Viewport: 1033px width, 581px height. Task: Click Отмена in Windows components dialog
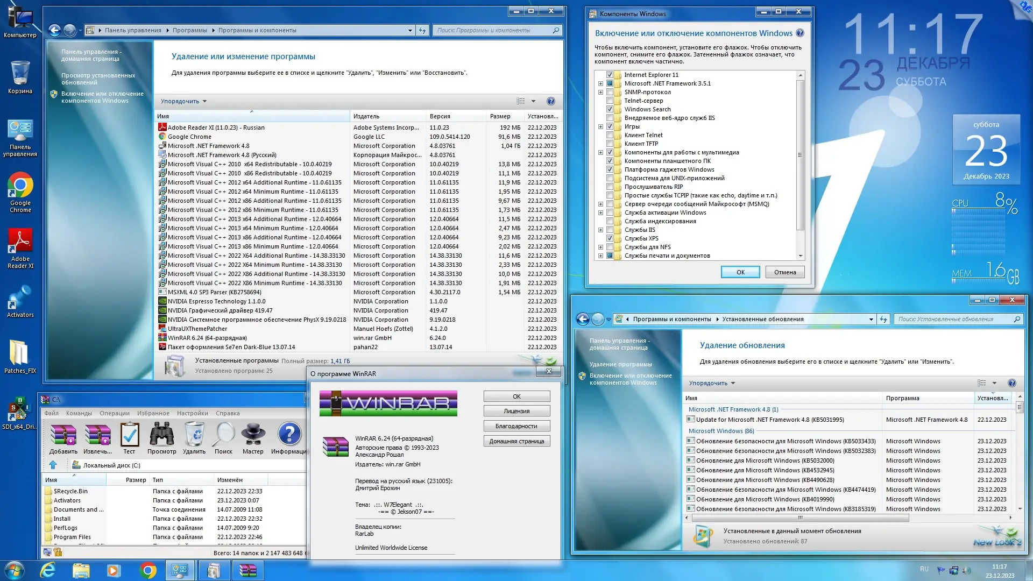tap(784, 272)
